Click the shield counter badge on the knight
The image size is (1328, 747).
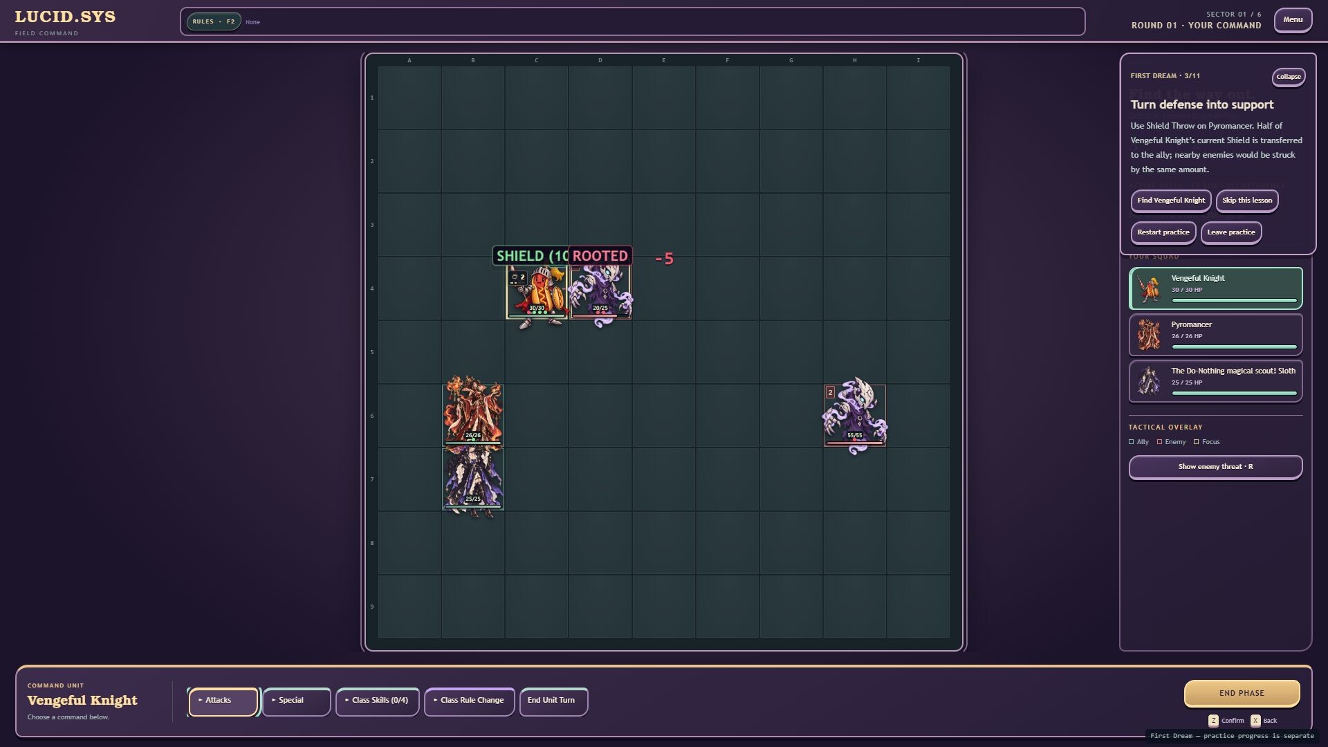(518, 277)
